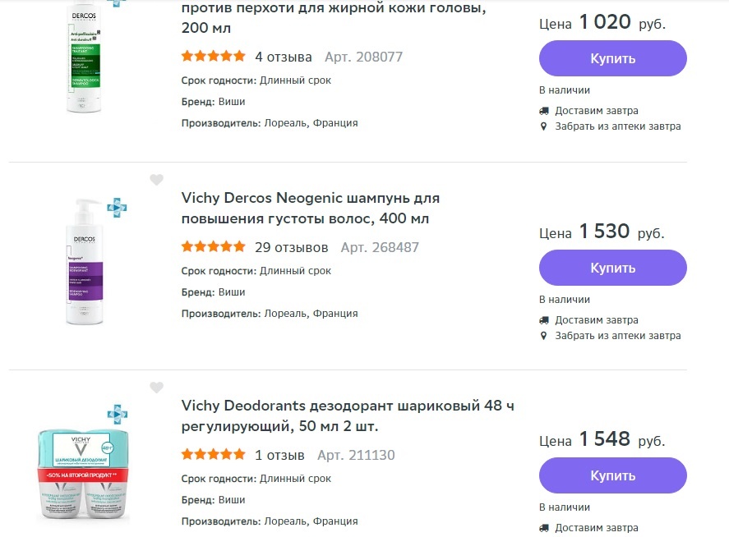This screenshot has height=537, width=729.
Task: Buy the Neogenic shampoo for 1 530 rub
Action: coord(613,268)
